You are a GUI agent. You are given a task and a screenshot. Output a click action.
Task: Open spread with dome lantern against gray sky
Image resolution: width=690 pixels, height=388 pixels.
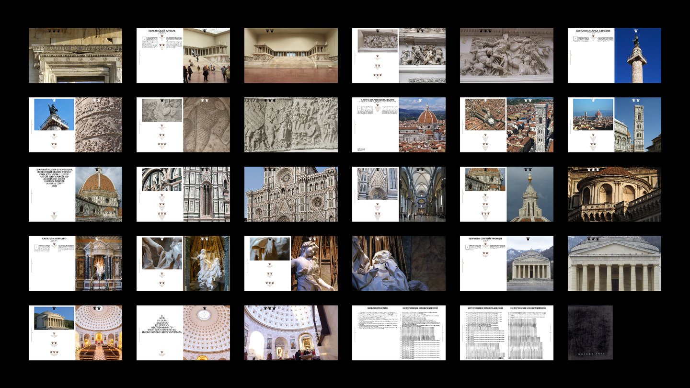(x=506, y=194)
